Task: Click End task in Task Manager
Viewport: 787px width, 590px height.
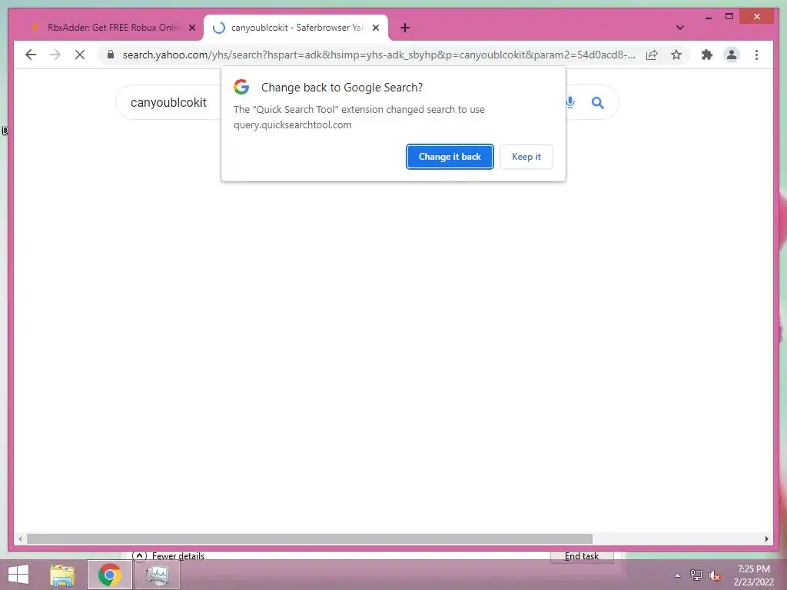Action: click(582, 556)
